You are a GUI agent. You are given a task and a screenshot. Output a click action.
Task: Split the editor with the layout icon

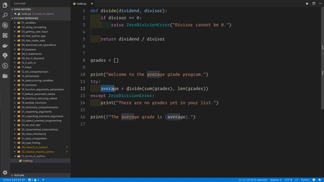[x=314, y=4]
